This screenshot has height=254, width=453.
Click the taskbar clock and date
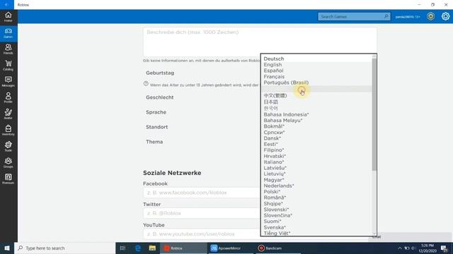pos(428,248)
